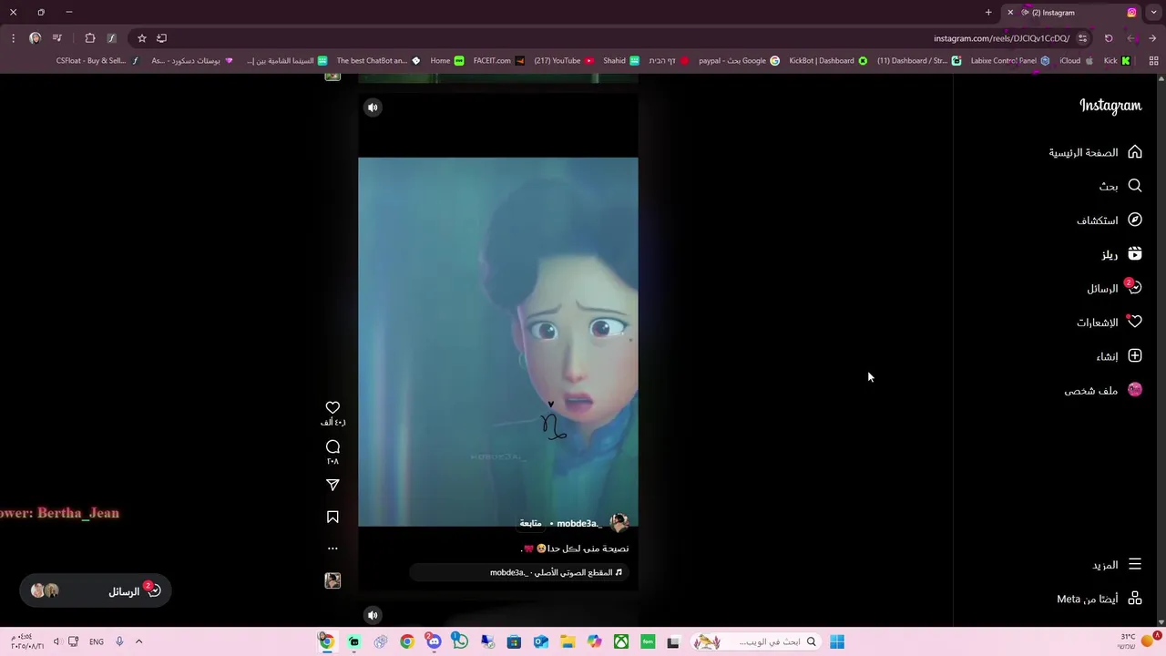This screenshot has height=656, width=1166.
Task: Open Chrome profile avatar
Action: point(35,38)
